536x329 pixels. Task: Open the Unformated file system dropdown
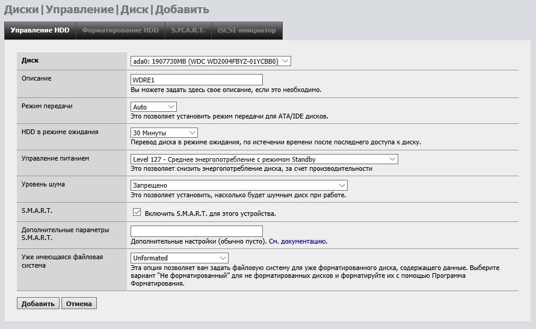(179, 258)
